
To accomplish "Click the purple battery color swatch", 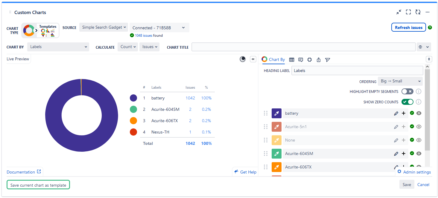I will click(276, 113).
